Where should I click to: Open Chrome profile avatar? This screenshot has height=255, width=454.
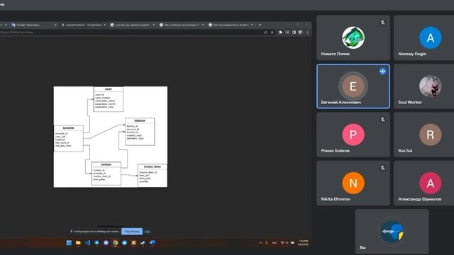point(301,33)
